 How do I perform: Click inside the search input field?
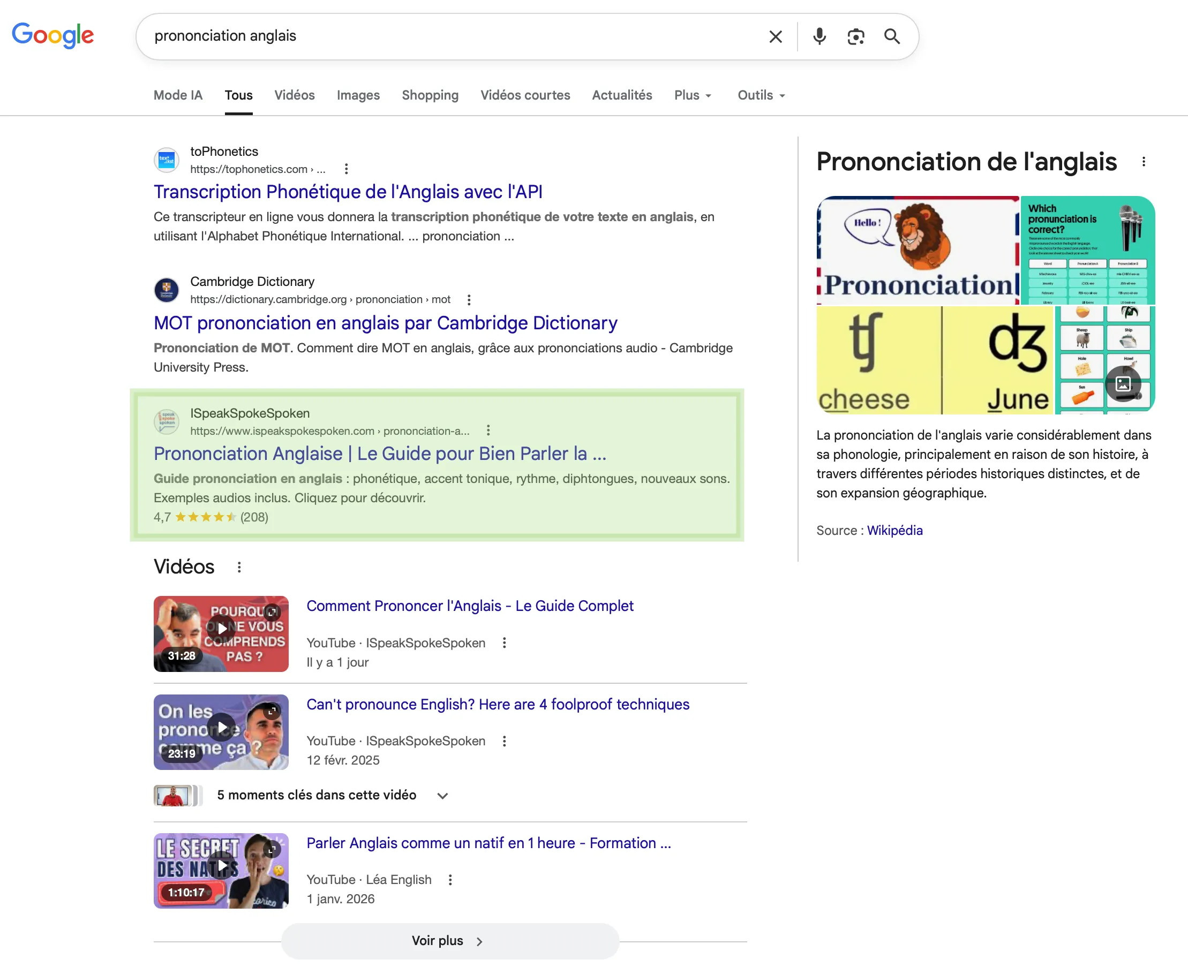tap(446, 36)
